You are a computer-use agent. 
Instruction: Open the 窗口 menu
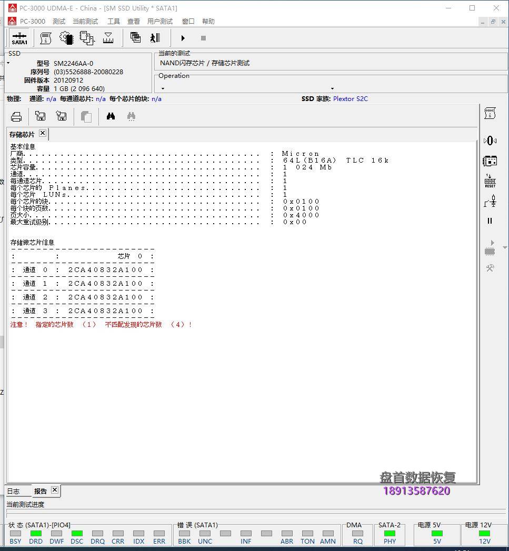[x=188, y=22]
